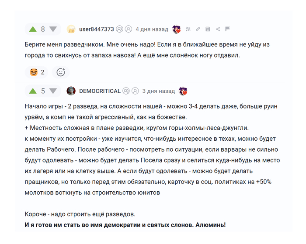Click the heart badge icon beside '4 дня назад'
306x244 pixels.
pos(177,29)
